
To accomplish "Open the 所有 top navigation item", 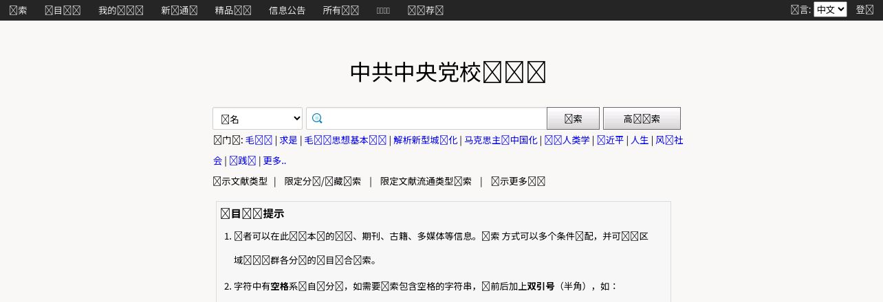I will click(341, 10).
